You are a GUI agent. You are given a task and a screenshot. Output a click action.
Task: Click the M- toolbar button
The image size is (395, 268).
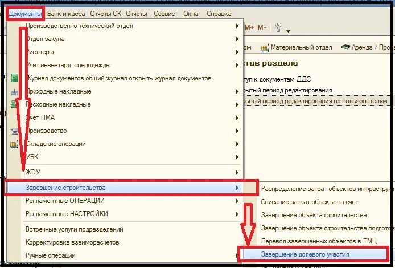point(262,27)
